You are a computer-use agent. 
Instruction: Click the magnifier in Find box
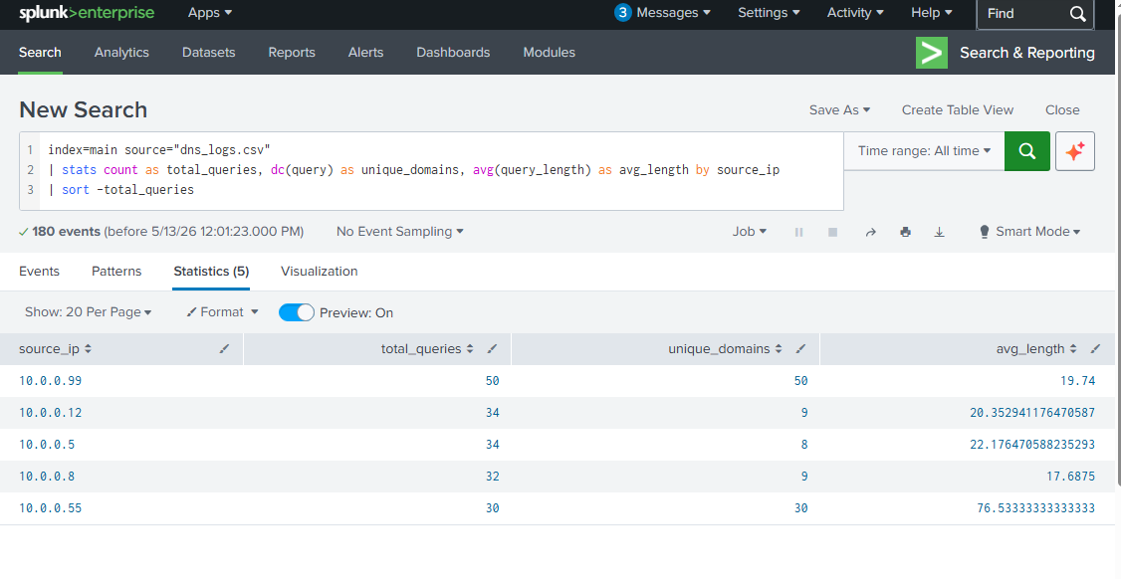pos(1077,14)
